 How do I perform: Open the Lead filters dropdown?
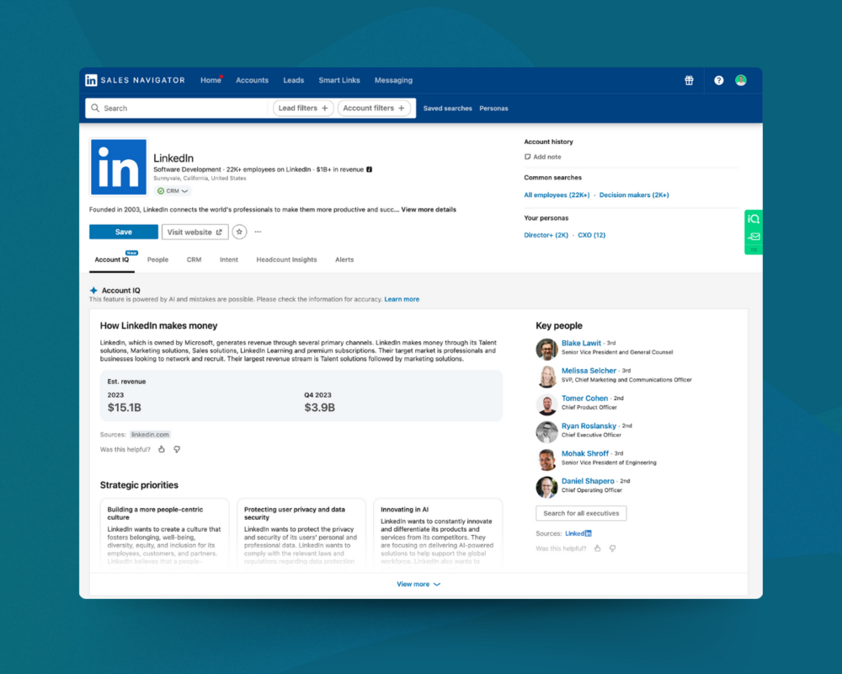point(303,108)
